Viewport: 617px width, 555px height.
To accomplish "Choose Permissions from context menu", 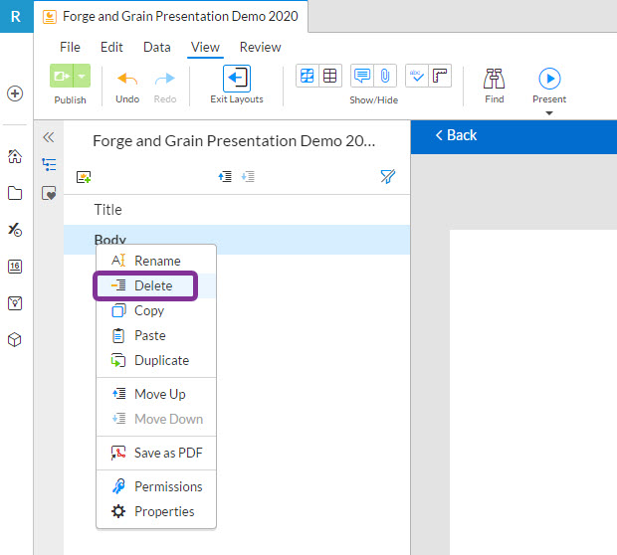I will 156,486.
